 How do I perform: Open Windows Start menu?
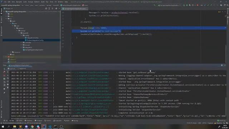(x=3, y=126)
